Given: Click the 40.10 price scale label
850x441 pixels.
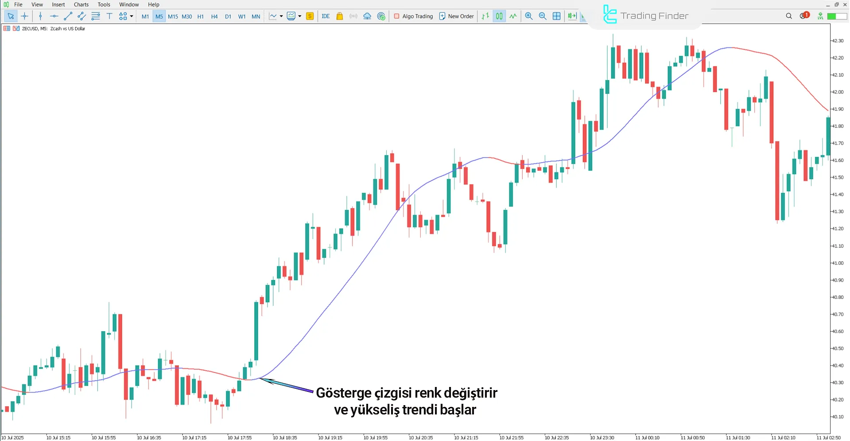Looking at the screenshot, I should [x=837, y=417].
